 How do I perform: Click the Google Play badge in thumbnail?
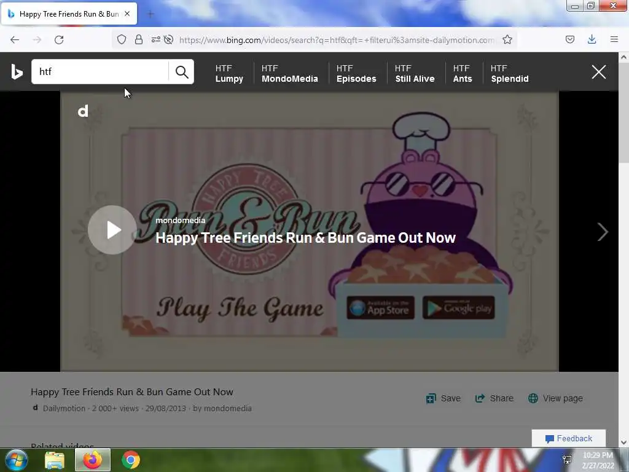[458, 308]
